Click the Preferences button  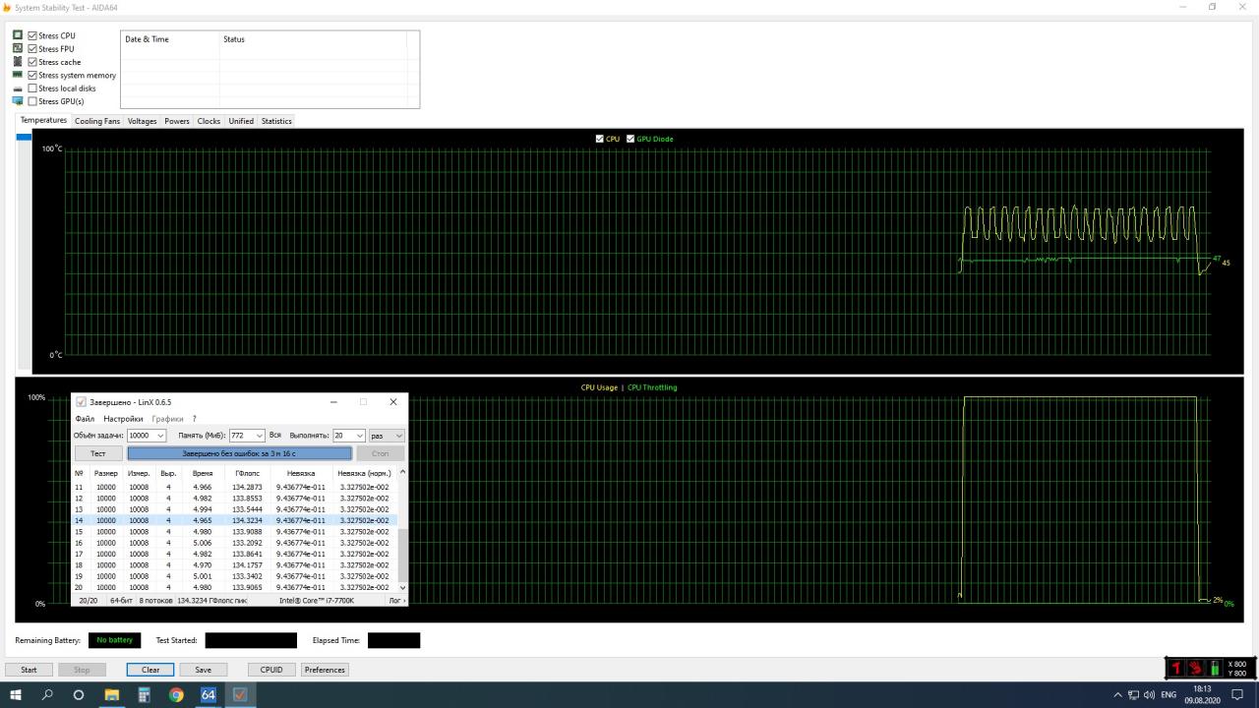click(x=325, y=670)
